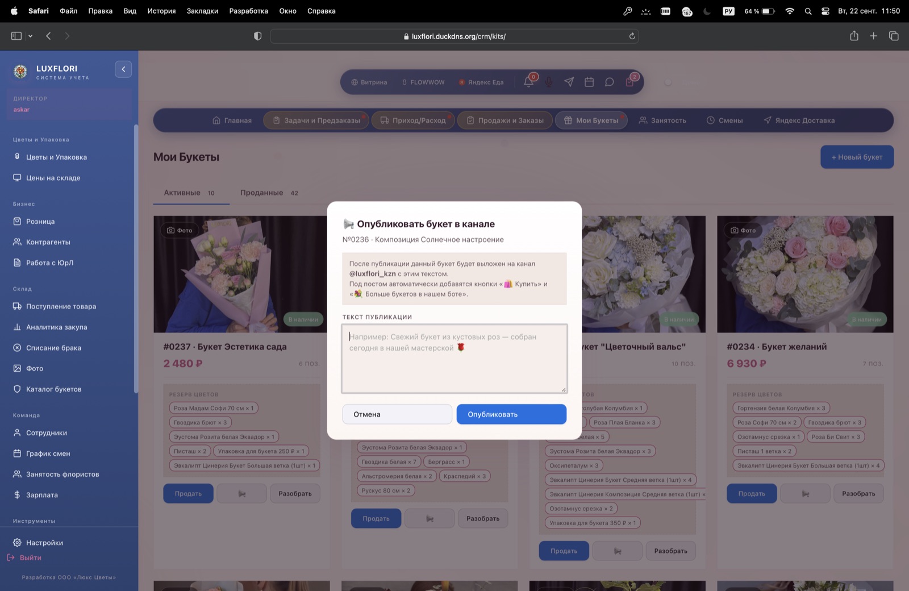Open Spotlight search in menu bar

coord(808,11)
